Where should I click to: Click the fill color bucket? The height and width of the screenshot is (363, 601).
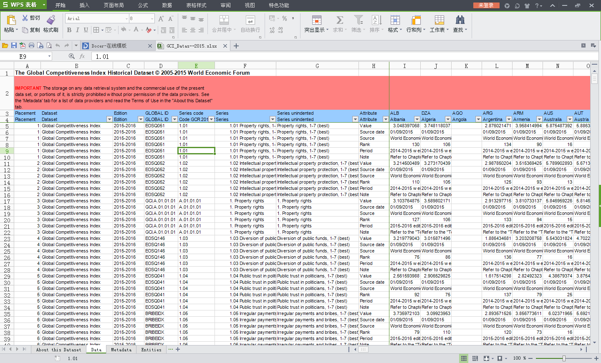click(x=123, y=30)
